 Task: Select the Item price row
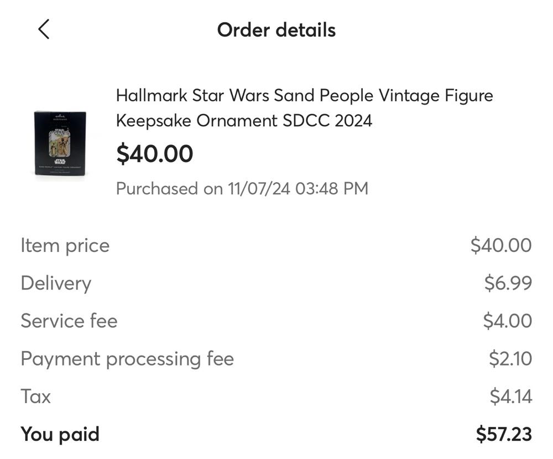(x=64, y=245)
